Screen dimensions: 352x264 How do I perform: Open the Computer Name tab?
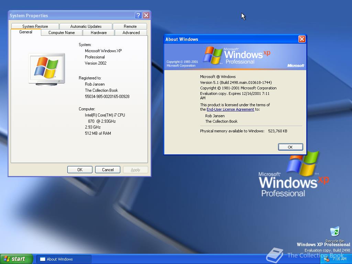62,33
